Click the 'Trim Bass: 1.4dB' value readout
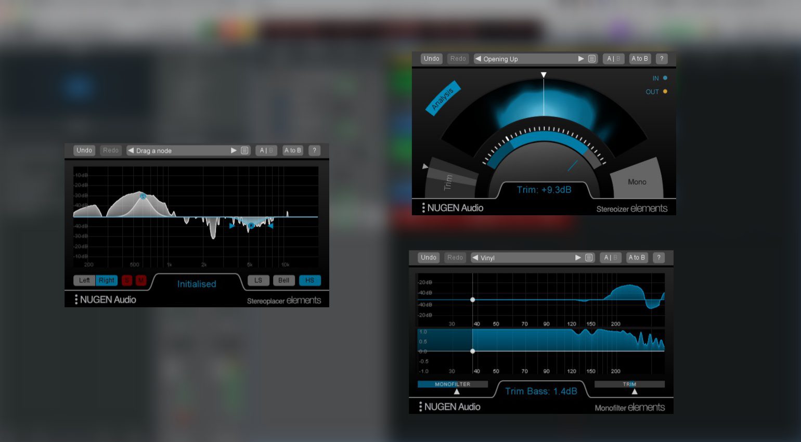This screenshot has width=801, height=442. [x=541, y=391]
